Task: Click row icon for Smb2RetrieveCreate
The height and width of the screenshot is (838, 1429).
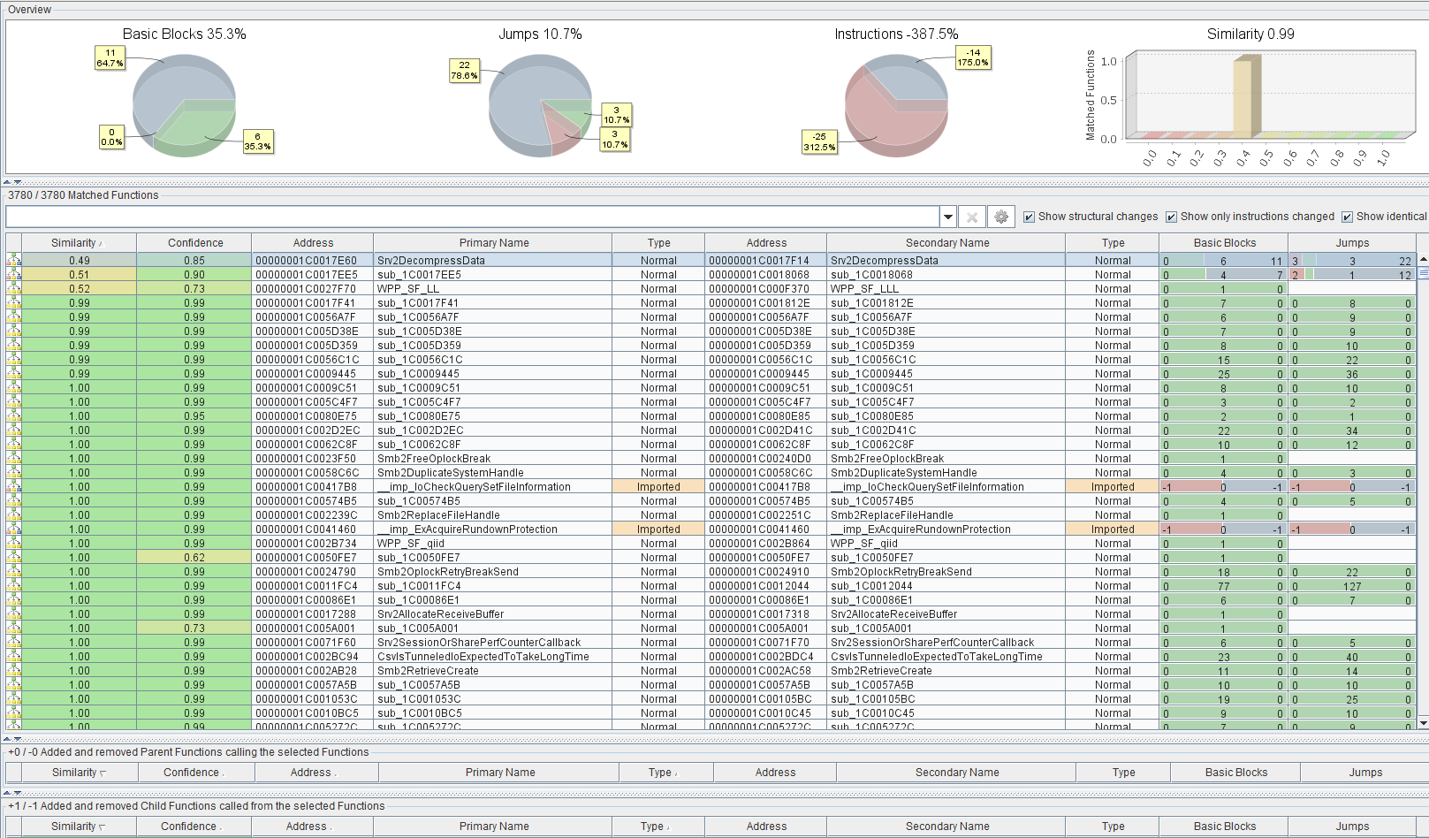Action: (14, 670)
